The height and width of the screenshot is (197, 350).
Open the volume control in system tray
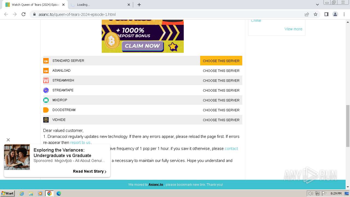point(311,193)
